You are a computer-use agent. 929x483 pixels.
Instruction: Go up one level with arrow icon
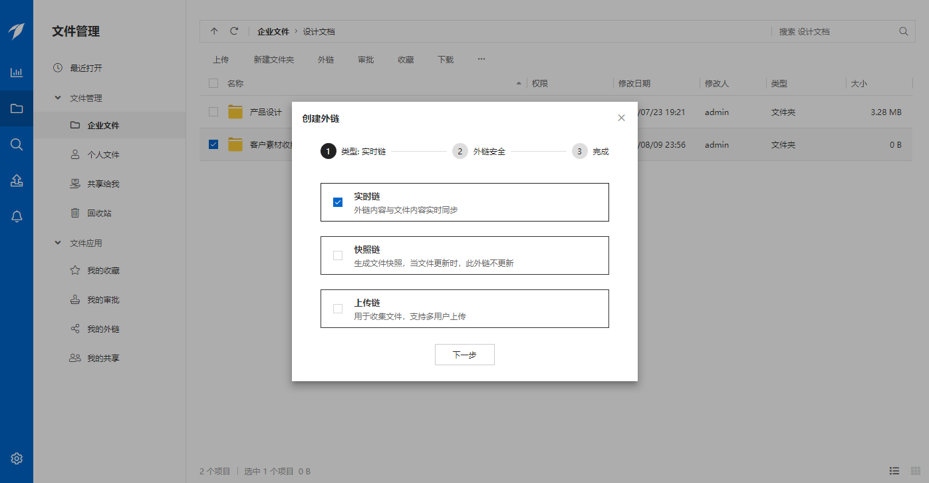coord(214,31)
